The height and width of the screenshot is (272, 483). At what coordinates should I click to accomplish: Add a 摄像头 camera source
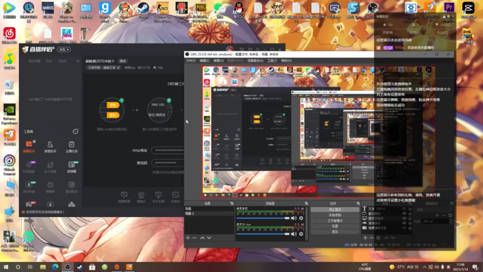pos(141,197)
